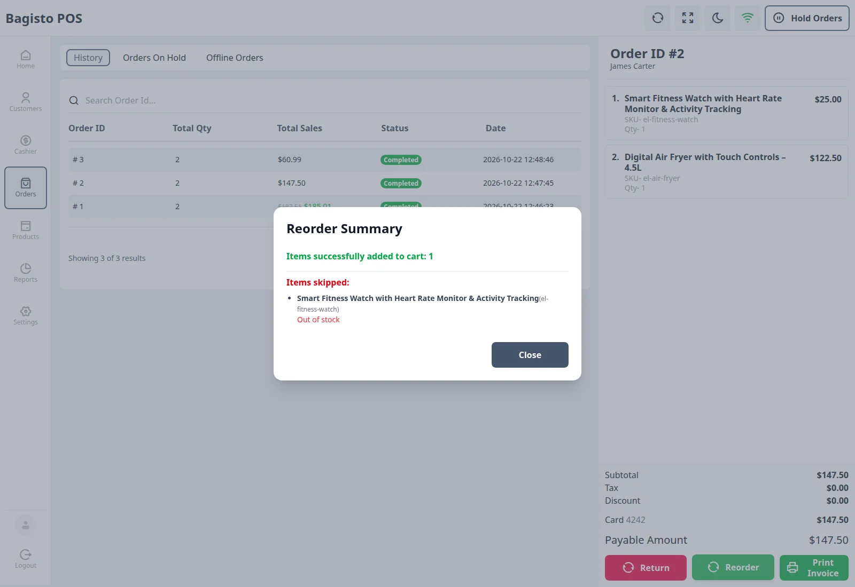Go to Home in sidebar
This screenshot has width=855, height=587.
[x=26, y=60]
